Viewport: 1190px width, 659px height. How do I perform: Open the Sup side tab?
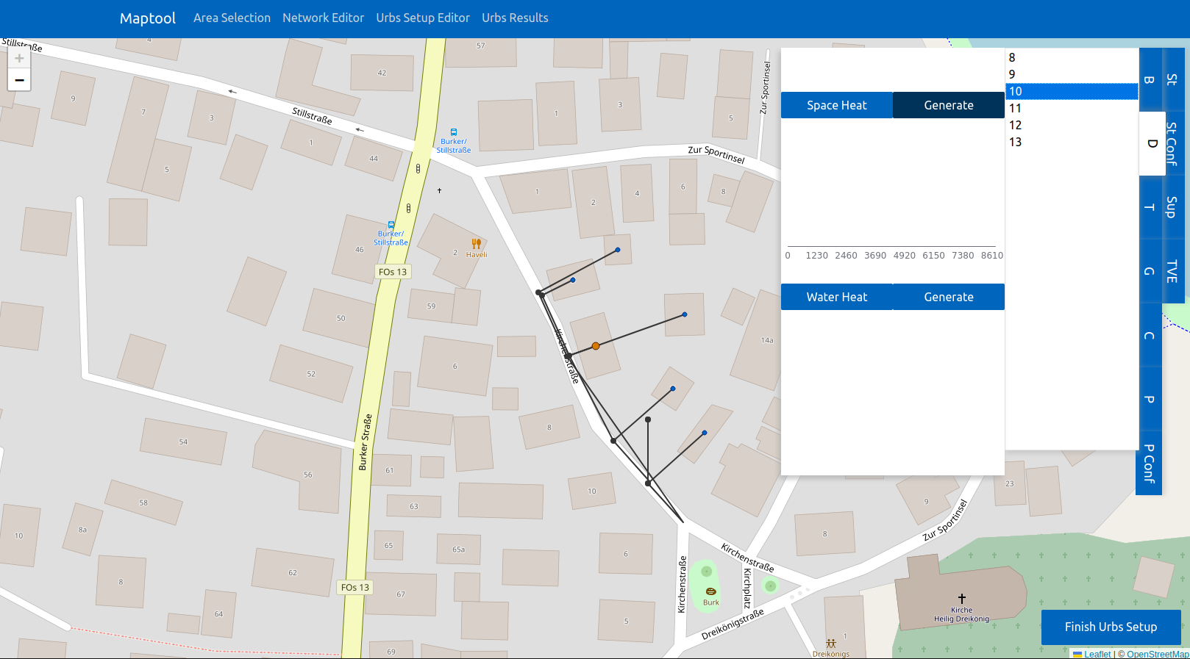click(x=1173, y=207)
